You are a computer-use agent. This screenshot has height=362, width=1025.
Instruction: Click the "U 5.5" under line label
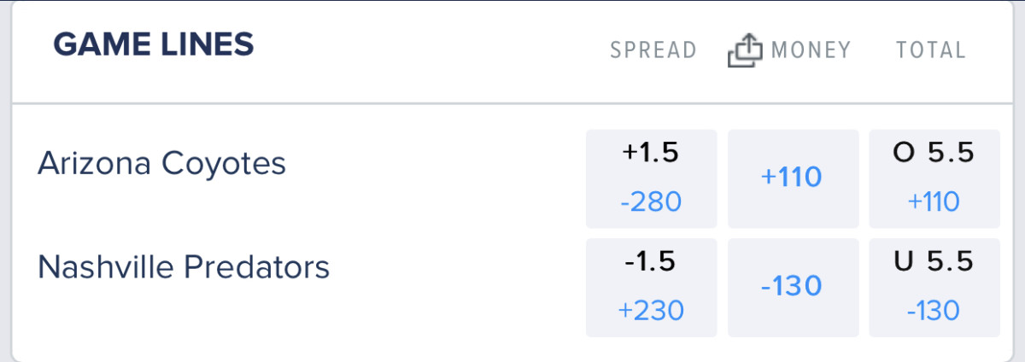934,262
